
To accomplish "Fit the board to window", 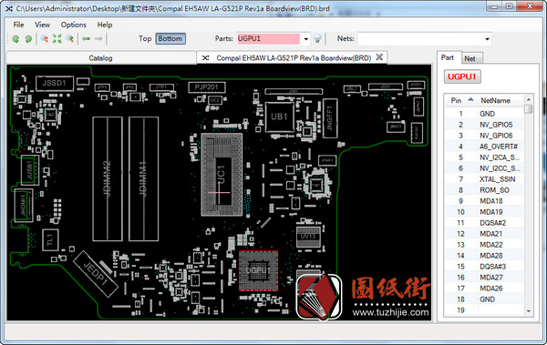I will [57, 38].
